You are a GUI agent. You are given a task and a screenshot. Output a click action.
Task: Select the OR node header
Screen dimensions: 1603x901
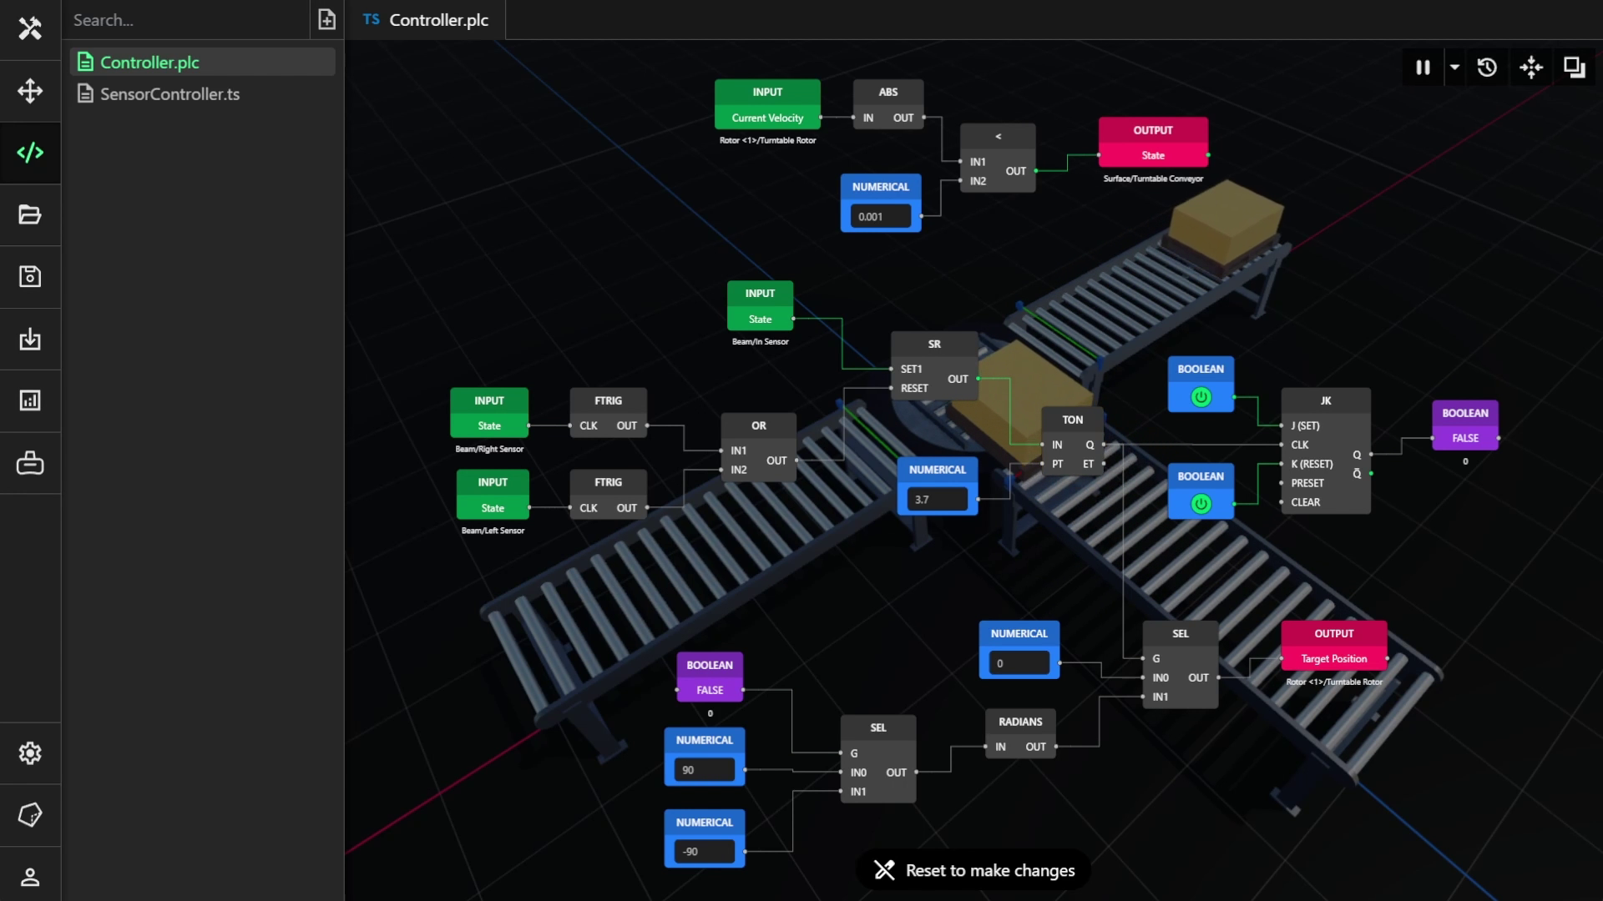[x=758, y=425]
